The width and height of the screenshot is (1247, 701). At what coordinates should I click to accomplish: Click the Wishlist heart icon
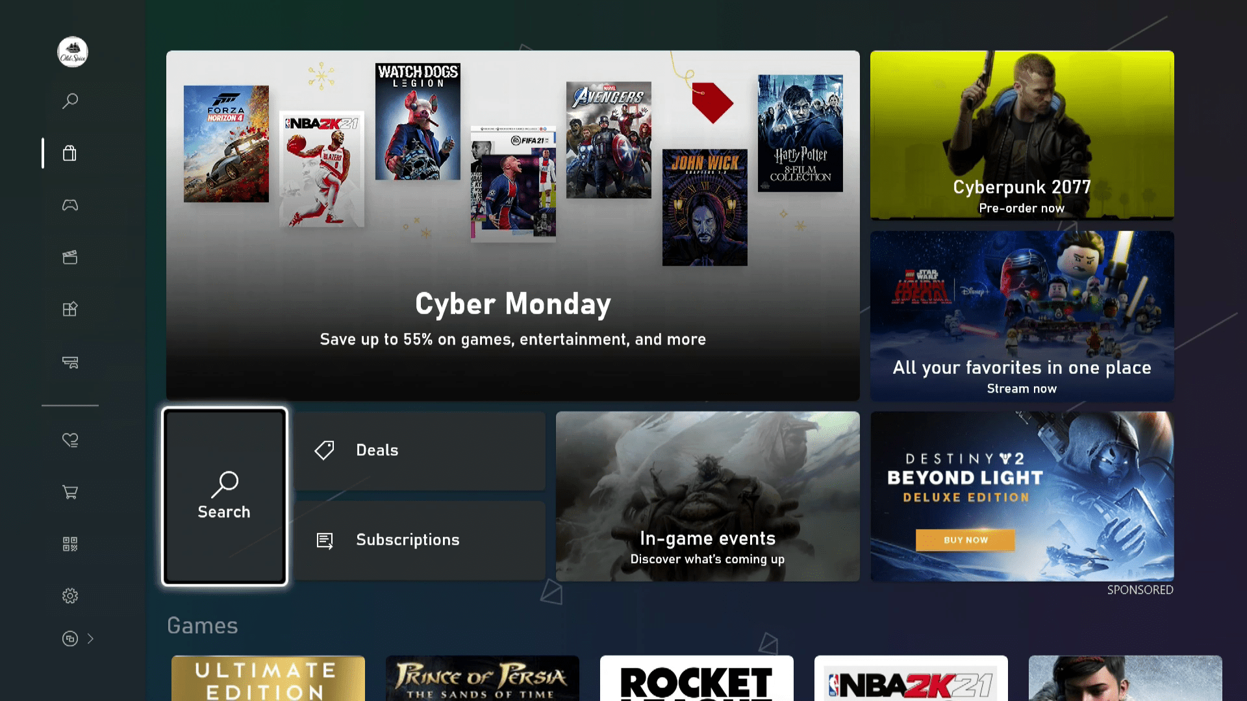click(70, 440)
